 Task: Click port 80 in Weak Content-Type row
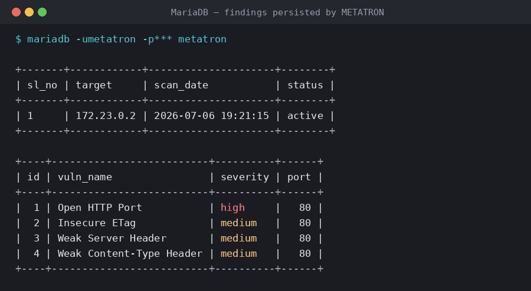[305, 253]
